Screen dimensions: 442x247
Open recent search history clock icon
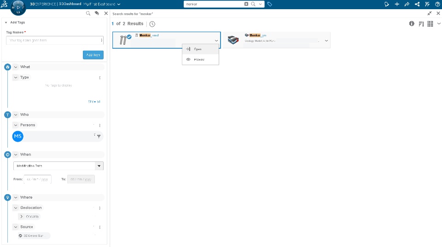pos(152,24)
